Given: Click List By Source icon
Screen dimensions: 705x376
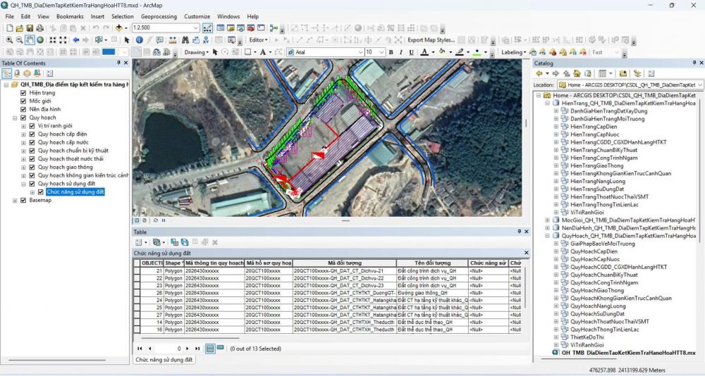Looking at the screenshot, I should coord(17,73).
